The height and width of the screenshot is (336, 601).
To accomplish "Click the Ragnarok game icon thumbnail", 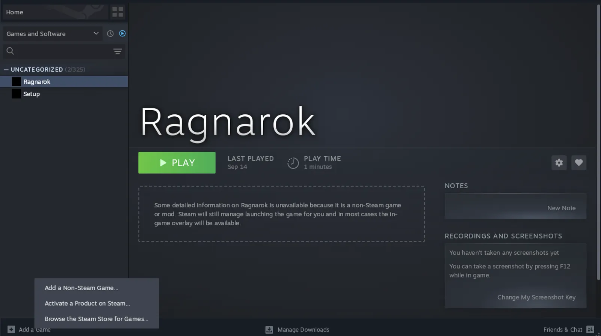I will click(16, 81).
